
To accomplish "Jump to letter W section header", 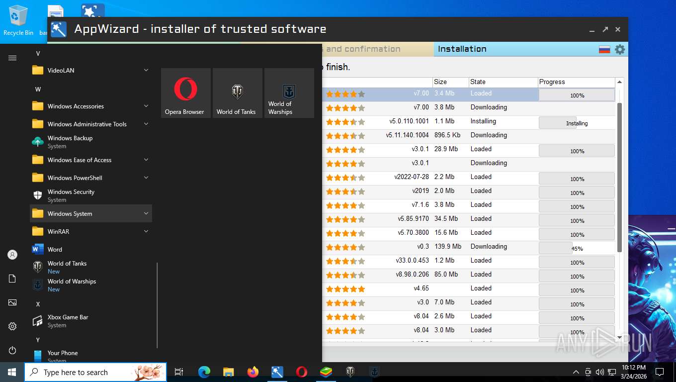I will [x=38, y=90].
